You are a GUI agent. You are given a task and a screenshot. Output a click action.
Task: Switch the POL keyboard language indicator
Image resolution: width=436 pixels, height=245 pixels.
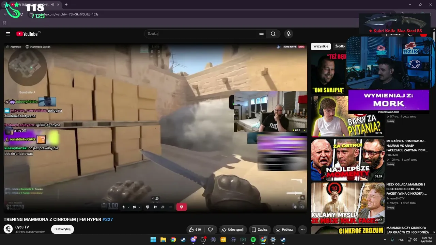coord(401,240)
